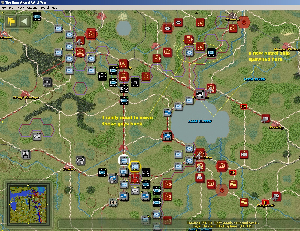This screenshot has height=231, width=300.
Task: Click the 5 marker at Demyansk
Action: 265,203
